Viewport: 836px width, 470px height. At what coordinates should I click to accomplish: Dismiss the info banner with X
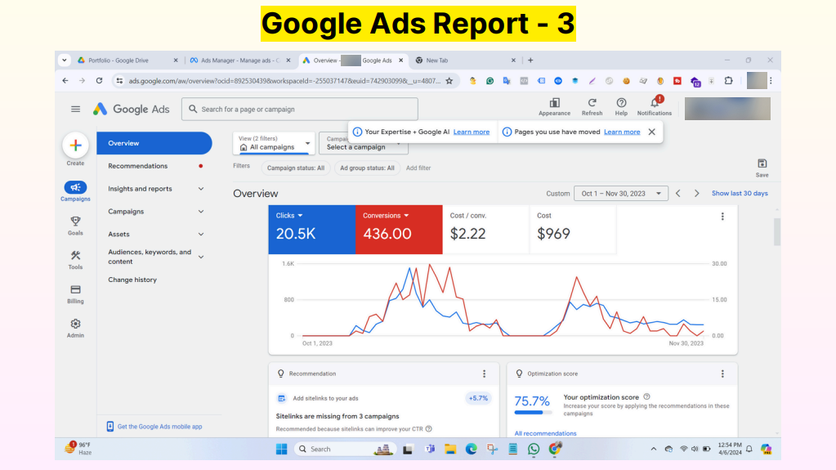pos(651,132)
